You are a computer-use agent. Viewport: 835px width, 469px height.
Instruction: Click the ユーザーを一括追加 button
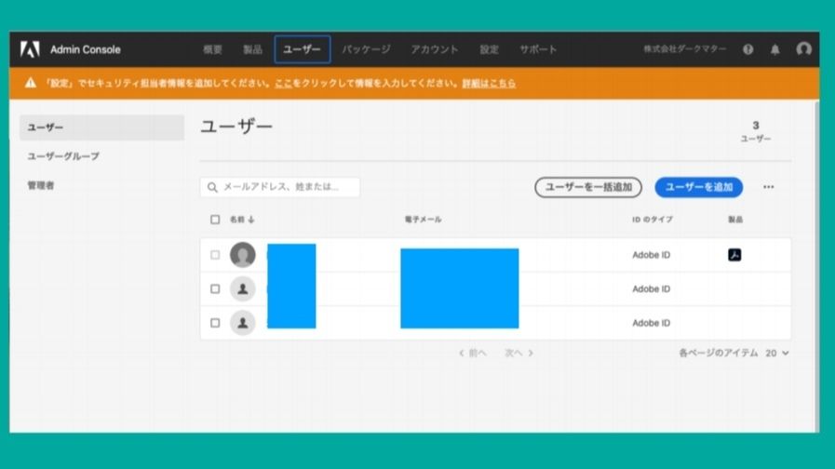click(x=588, y=187)
